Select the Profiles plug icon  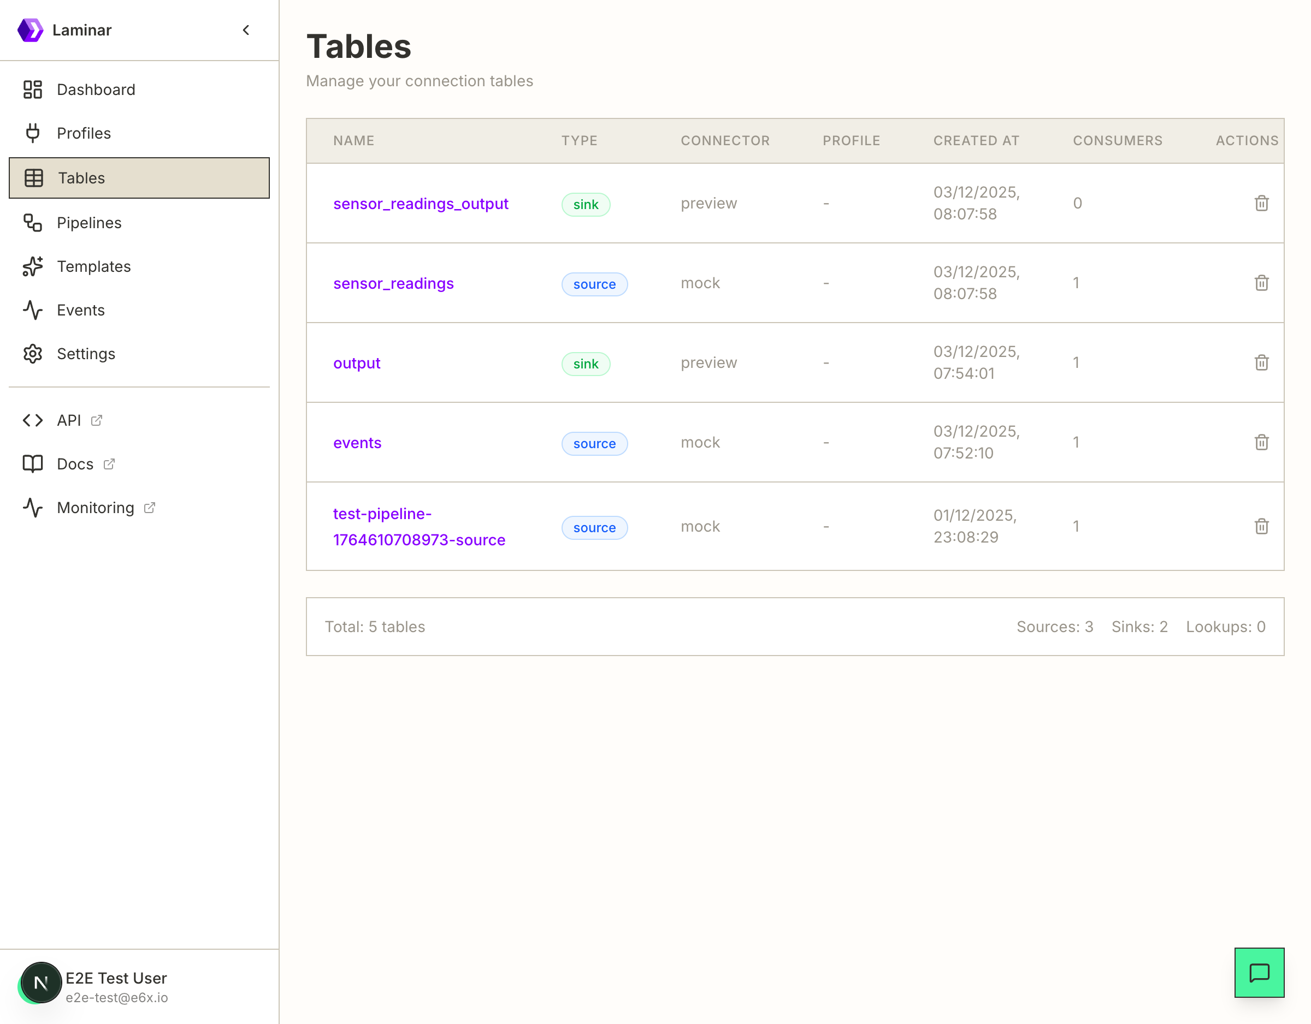pyautogui.click(x=33, y=133)
